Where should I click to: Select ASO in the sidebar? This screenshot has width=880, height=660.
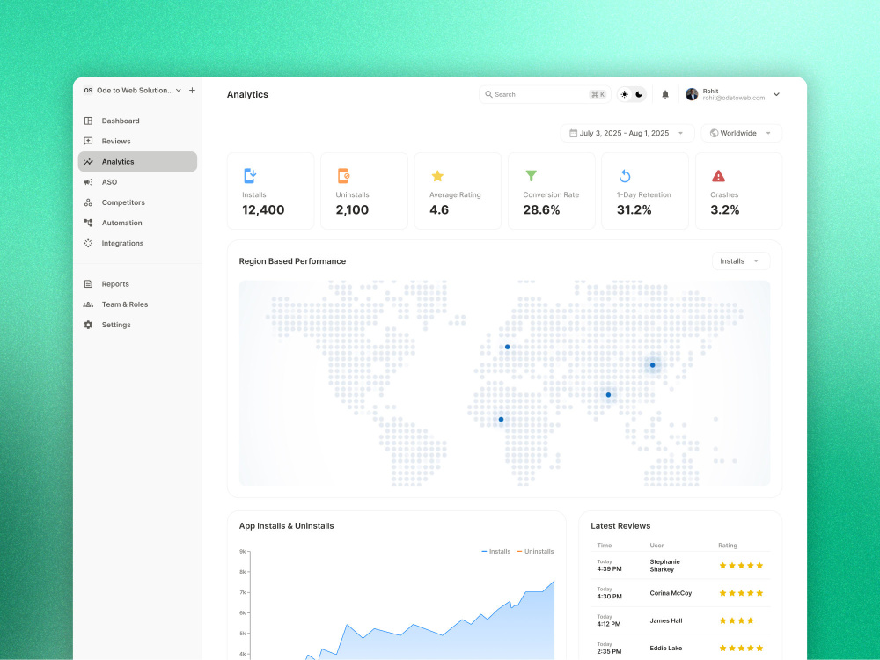[x=137, y=182]
